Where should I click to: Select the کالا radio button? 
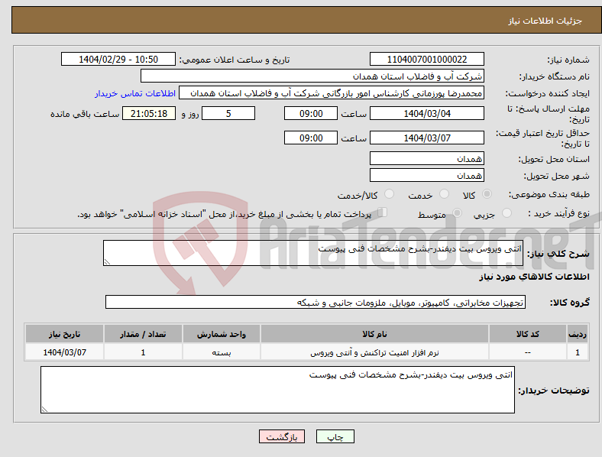point(487,194)
